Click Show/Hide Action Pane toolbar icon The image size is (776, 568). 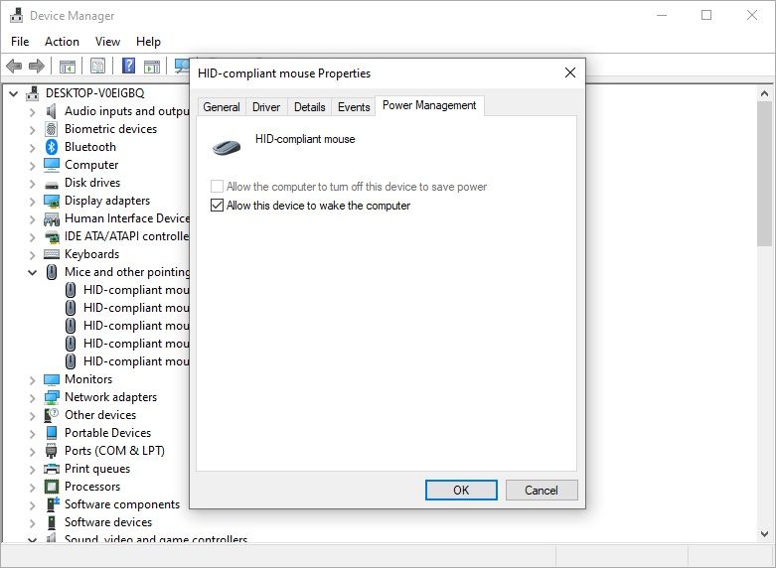[152, 66]
